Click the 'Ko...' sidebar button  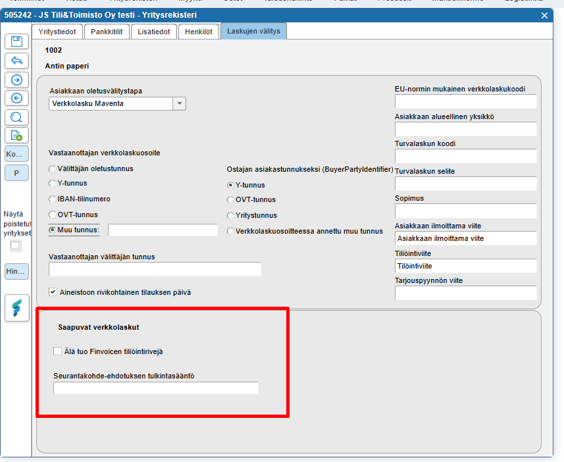(16, 154)
